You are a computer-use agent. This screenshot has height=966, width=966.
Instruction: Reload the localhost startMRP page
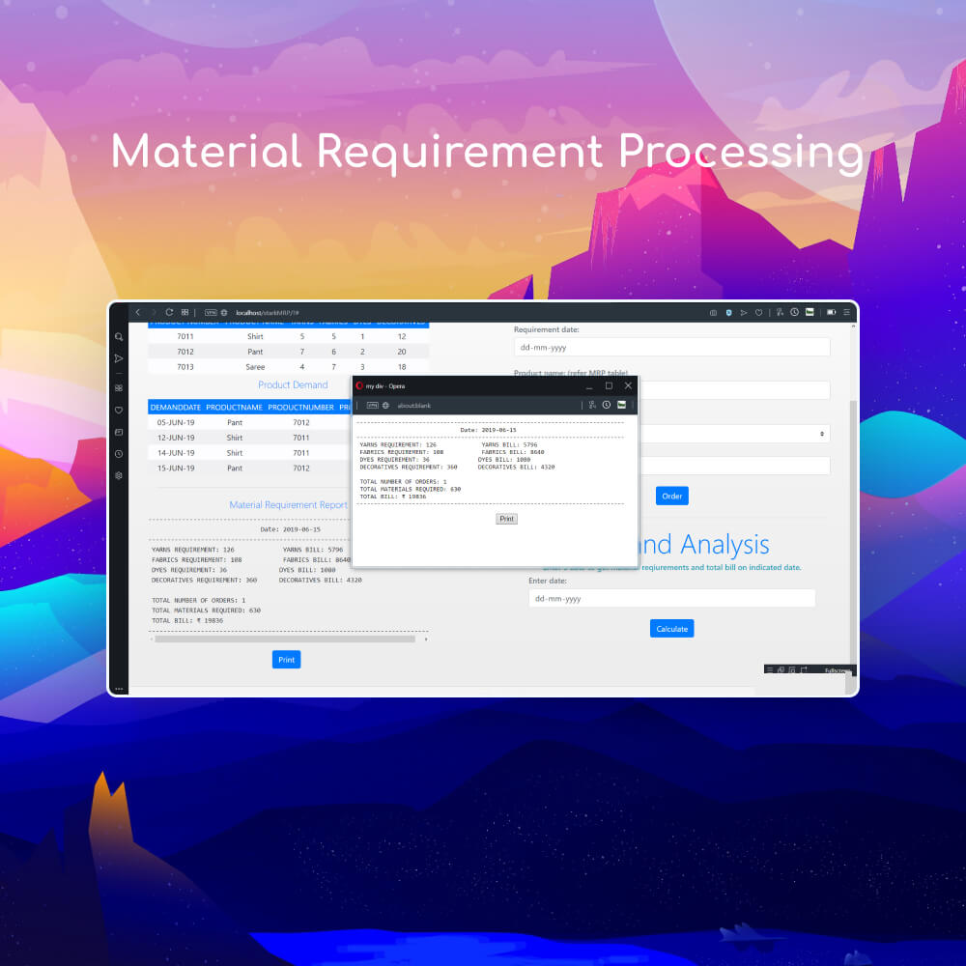[x=169, y=312]
